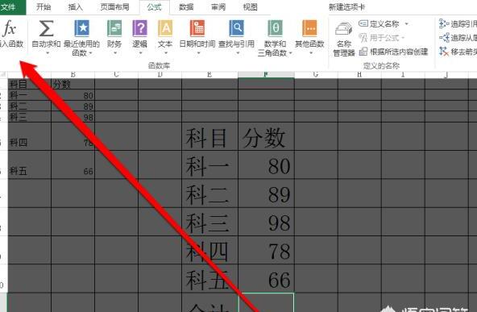Screen dimensions: 477x312
Task: Open the Lookup and Reference functions icon
Action: point(236,28)
